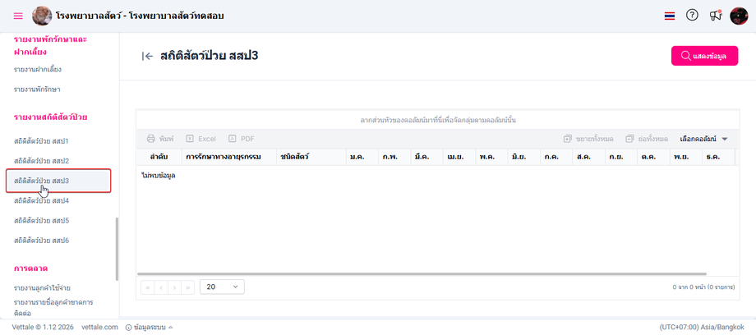This screenshot has height=335, width=756.
Task: Click the Thai flag language icon
Action: (670, 16)
